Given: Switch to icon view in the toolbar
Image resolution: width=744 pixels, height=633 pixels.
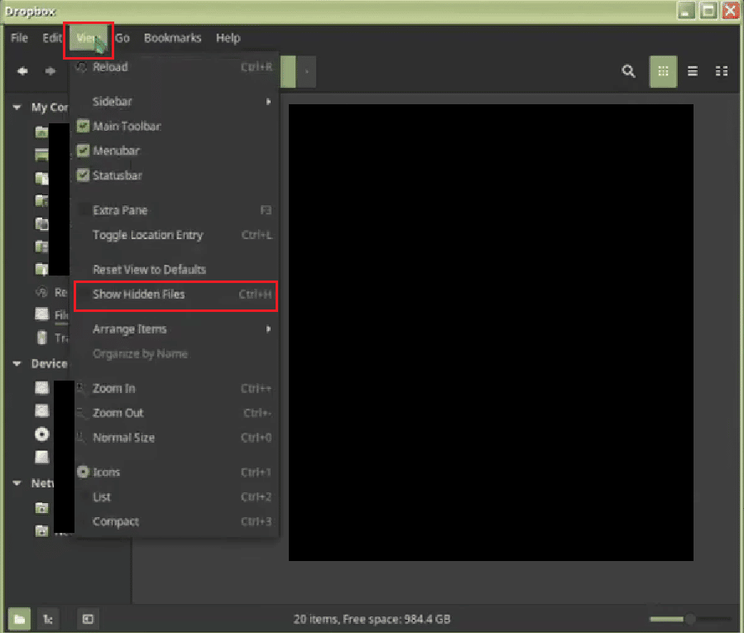Looking at the screenshot, I should [663, 71].
